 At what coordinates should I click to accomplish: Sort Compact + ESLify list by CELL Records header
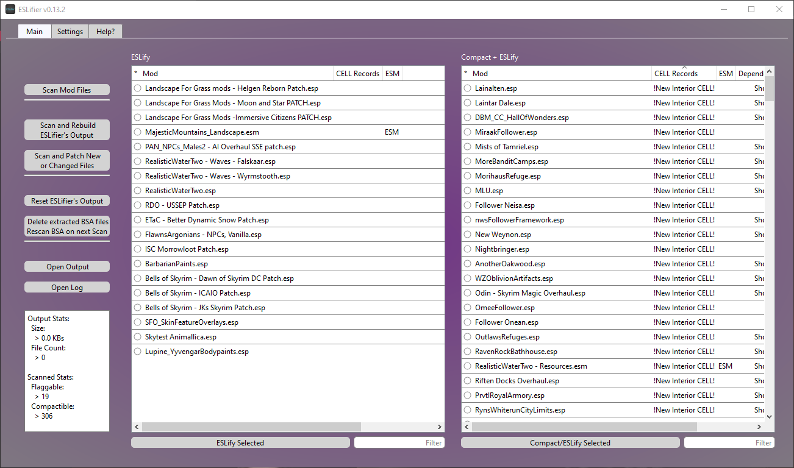pos(684,74)
